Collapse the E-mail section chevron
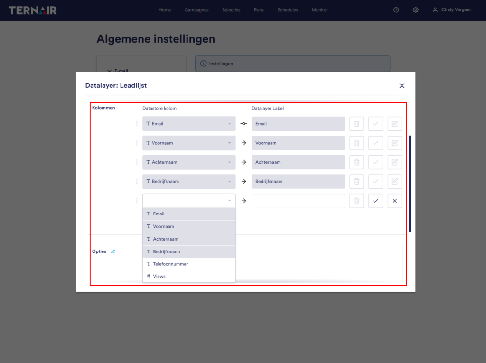 [x=109, y=70]
